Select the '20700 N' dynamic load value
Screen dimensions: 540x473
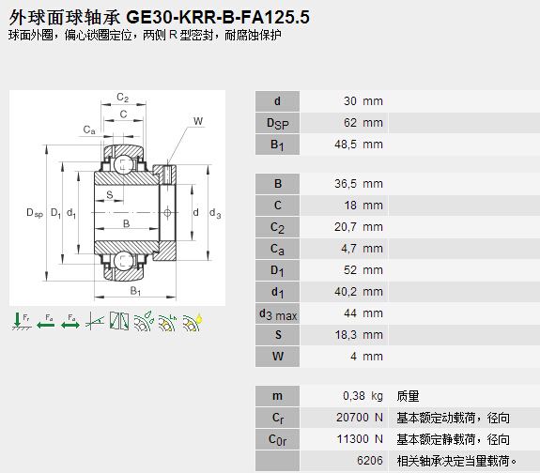pyautogui.click(x=360, y=418)
